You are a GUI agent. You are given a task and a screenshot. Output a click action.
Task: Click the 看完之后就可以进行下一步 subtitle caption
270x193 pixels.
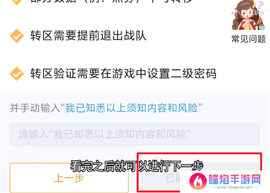coord(137,166)
